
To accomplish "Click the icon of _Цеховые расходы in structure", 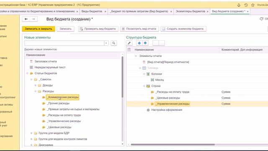I will (152, 98).
